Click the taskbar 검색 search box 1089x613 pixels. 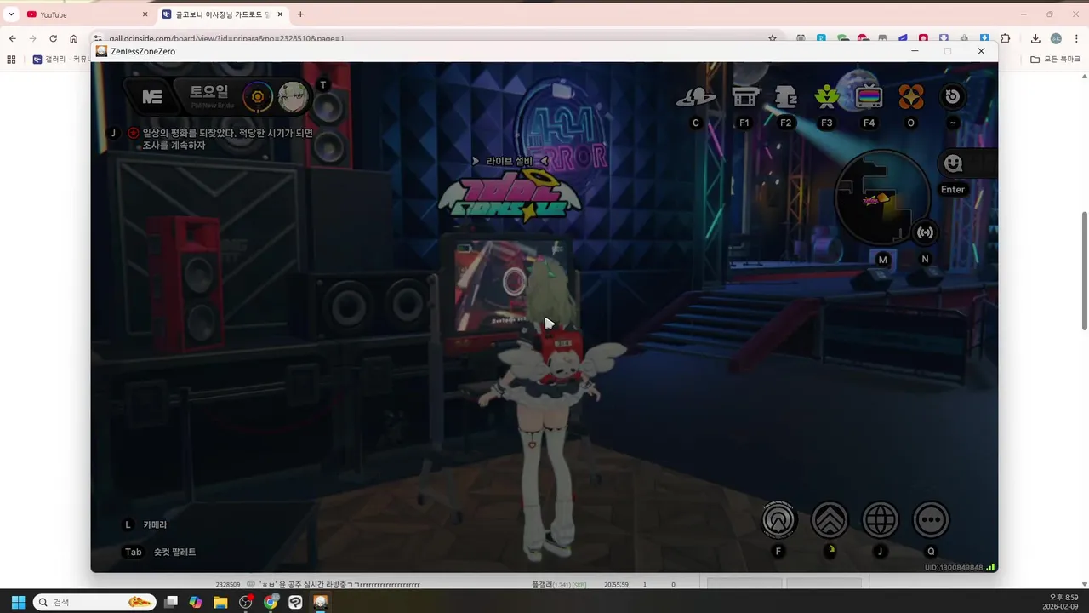(x=94, y=602)
